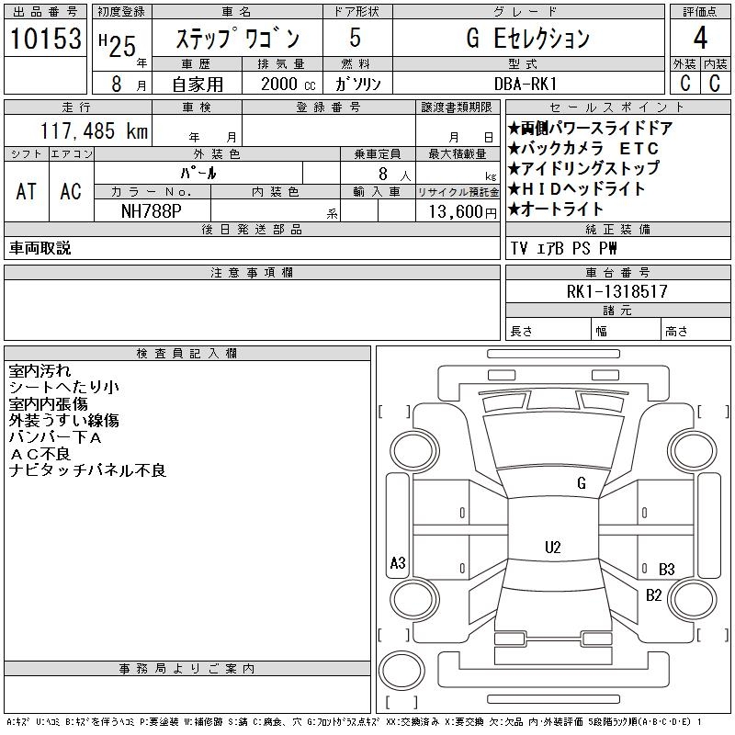
Task: Click the transmission value AT
Action: (x=27, y=191)
